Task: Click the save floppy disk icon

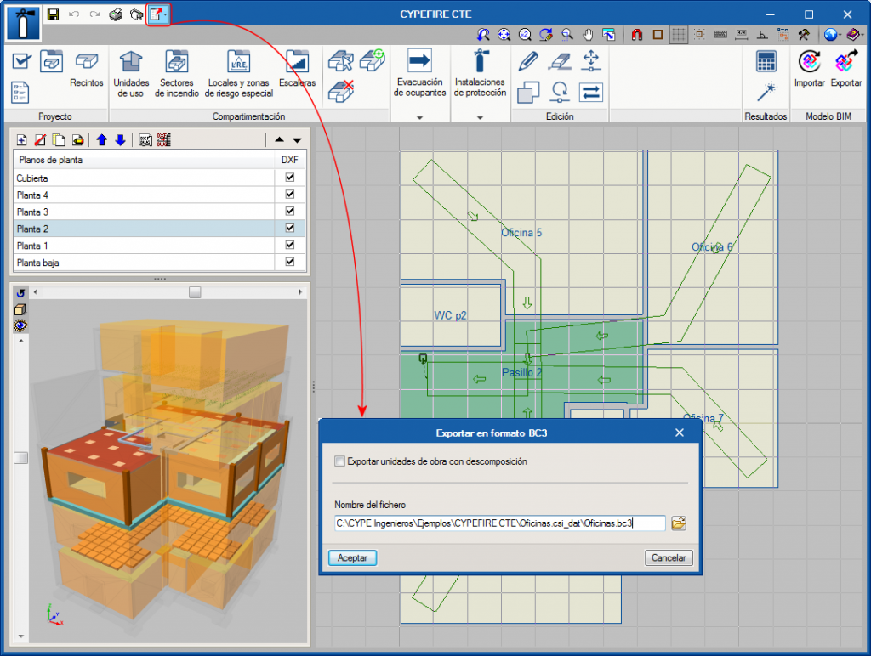Action: tap(53, 14)
